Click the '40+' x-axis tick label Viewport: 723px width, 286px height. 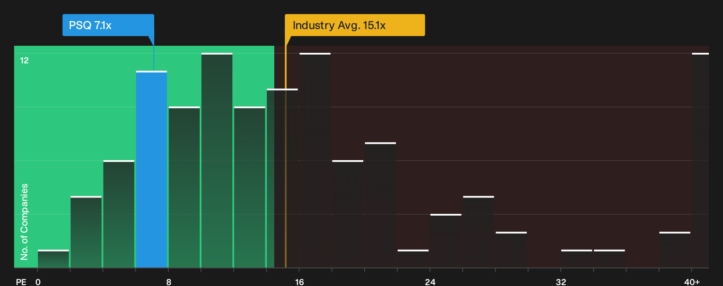pos(692,282)
